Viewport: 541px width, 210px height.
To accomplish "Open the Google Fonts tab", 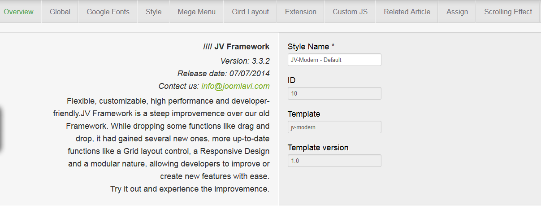I will [x=108, y=12].
